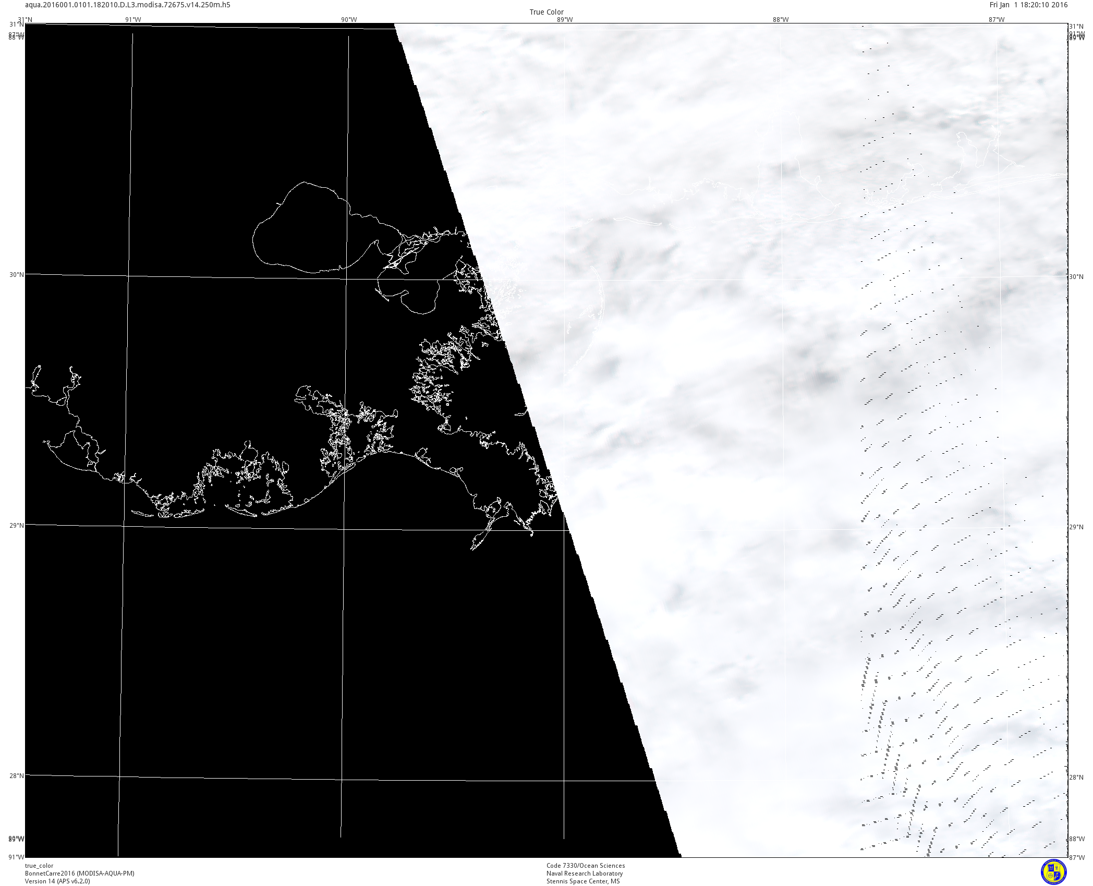Click 'Naval Research Laboratory' text

[585, 873]
